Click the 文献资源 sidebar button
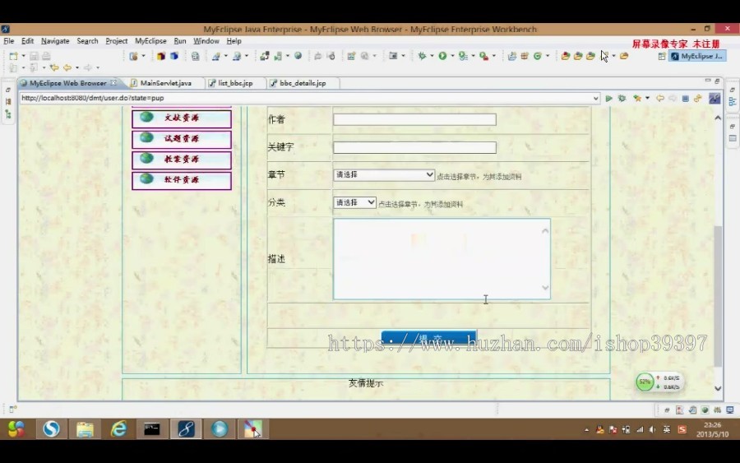The width and height of the screenshot is (740, 463). point(182,118)
